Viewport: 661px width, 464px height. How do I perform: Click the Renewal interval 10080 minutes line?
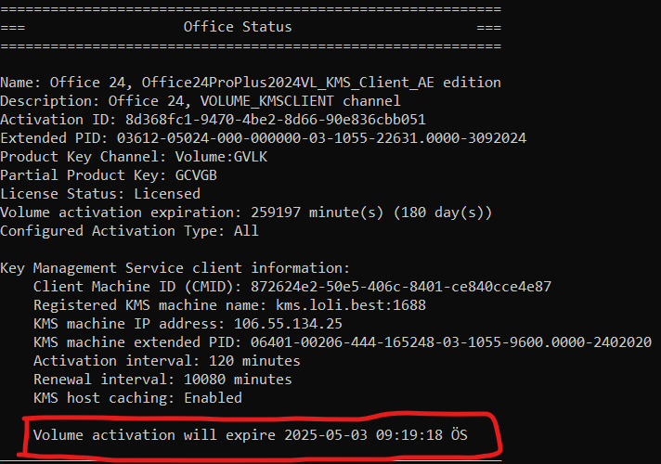(162, 380)
